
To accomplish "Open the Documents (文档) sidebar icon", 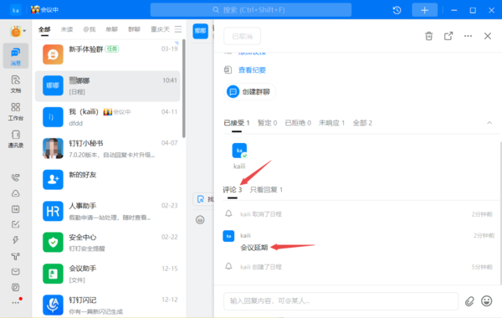I will tap(15, 84).
